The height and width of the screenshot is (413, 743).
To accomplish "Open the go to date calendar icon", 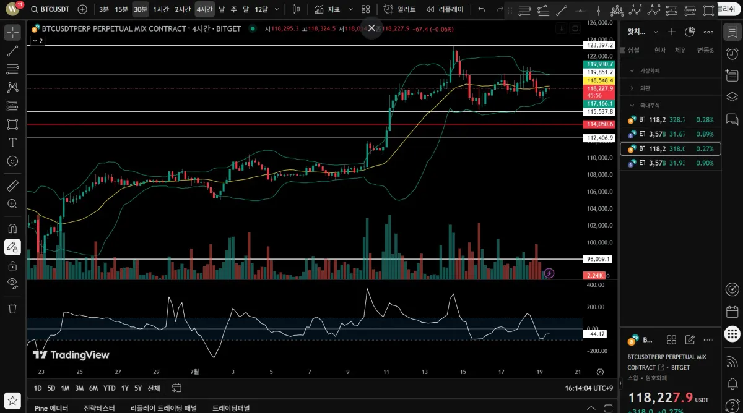I will (x=176, y=388).
